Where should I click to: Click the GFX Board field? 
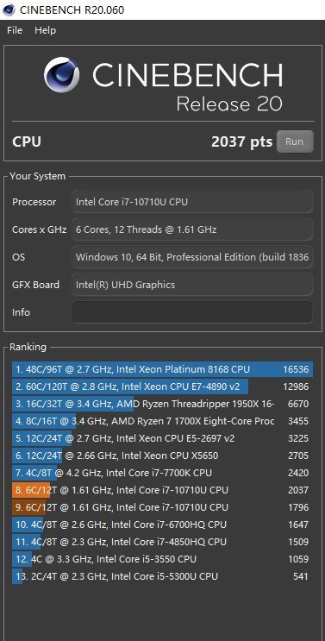(x=192, y=285)
